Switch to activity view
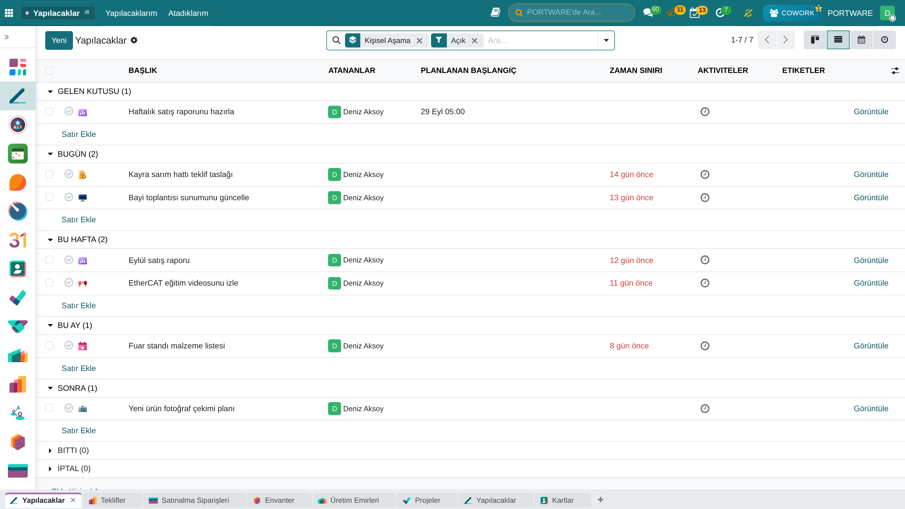Screen dimensions: 905x509 click(x=884, y=40)
